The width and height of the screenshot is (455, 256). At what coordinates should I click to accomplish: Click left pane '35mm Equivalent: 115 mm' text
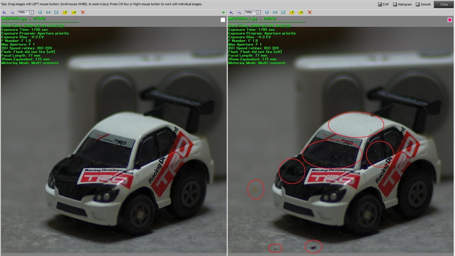[x=25, y=59]
